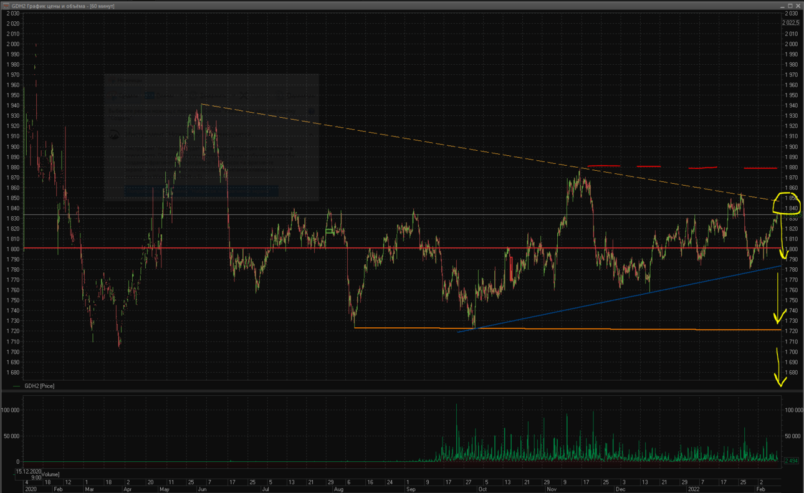The image size is (804, 493).
Task: Click "2 030" on the left price axis
Action: [13, 13]
